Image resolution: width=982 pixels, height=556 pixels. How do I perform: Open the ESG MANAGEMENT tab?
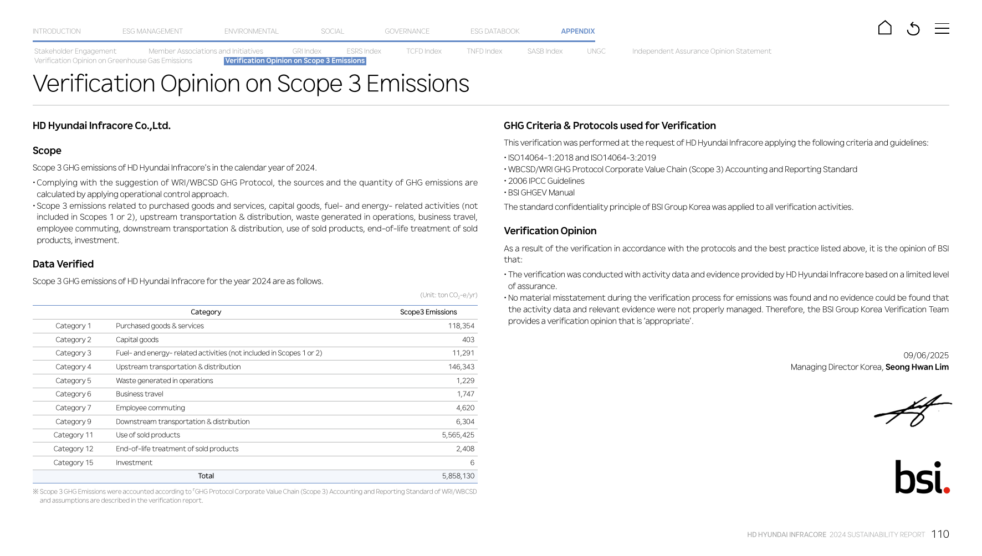pyautogui.click(x=152, y=31)
